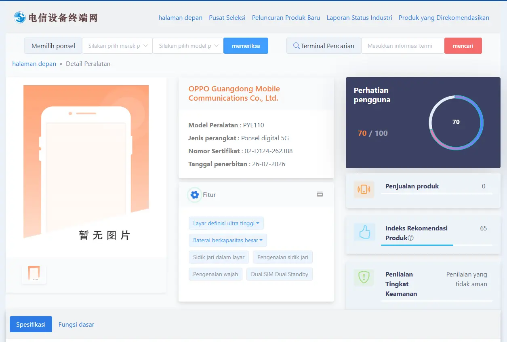Open the phone model selection dropdown
Image resolution: width=507 pixels, height=342 pixels.
[188, 46]
